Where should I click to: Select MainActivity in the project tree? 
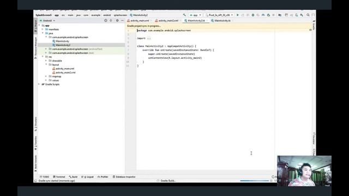click(62, 41)
